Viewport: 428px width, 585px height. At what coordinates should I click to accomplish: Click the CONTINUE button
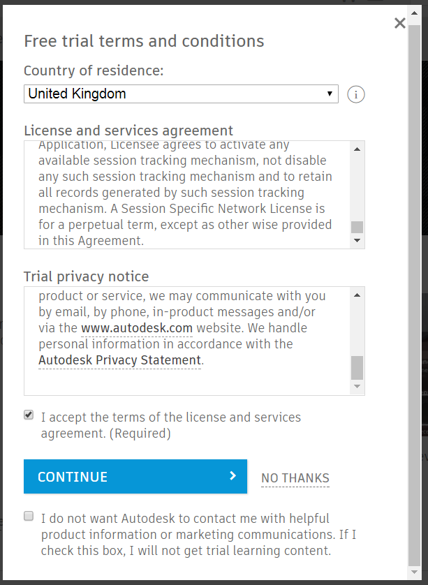tap(135, 476)
